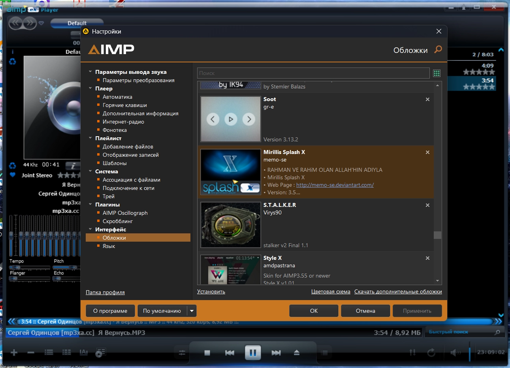Open track info with the player's i button

pyautogui.click(x=73, y=166)
